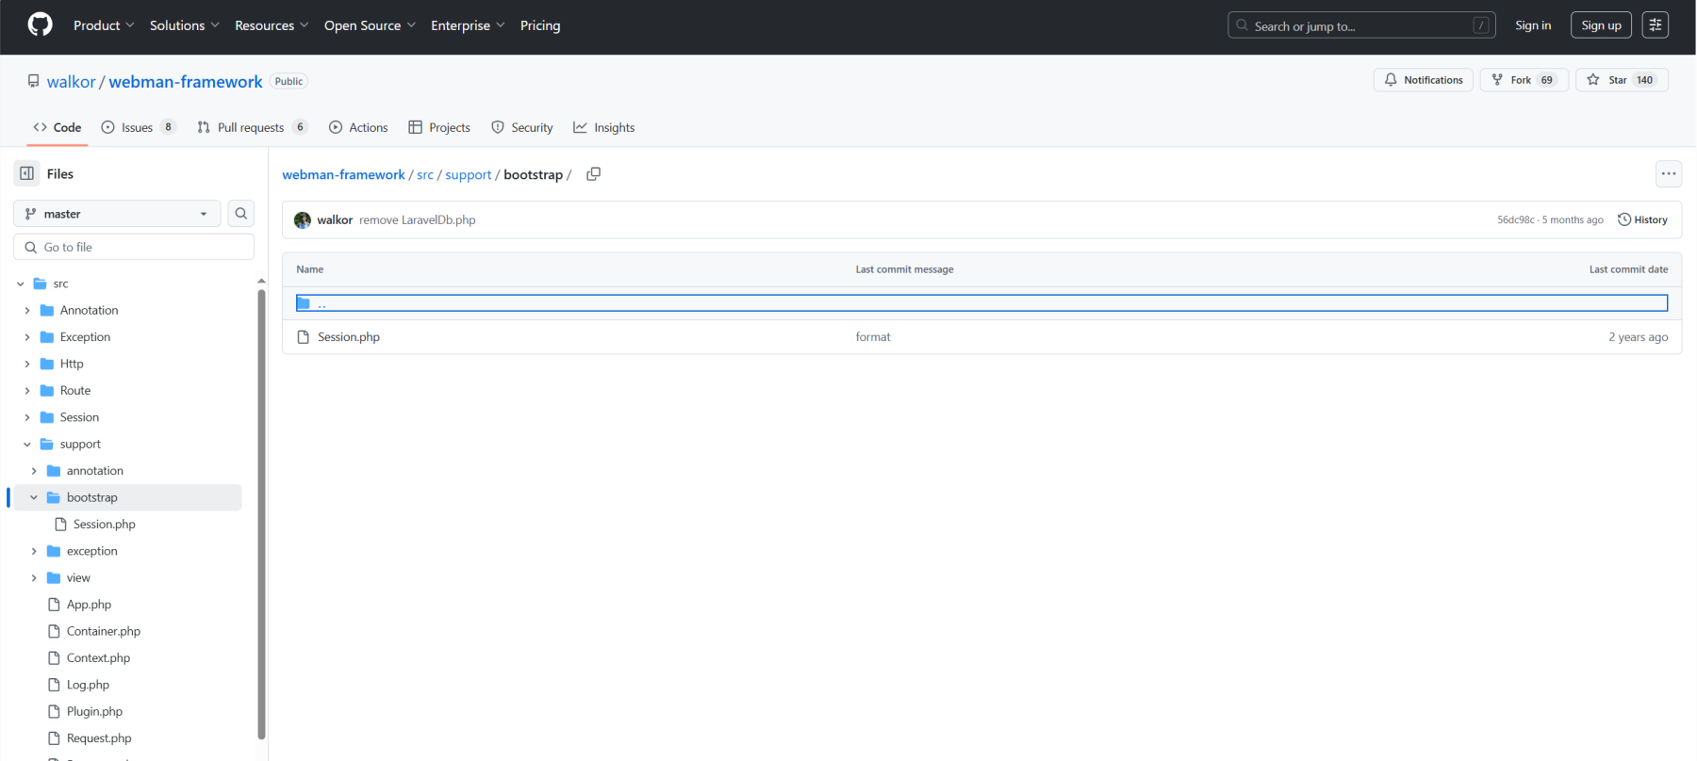Select Request.php in the file tree
Screen dimensions: 1697x761
(x=99, y=738)
